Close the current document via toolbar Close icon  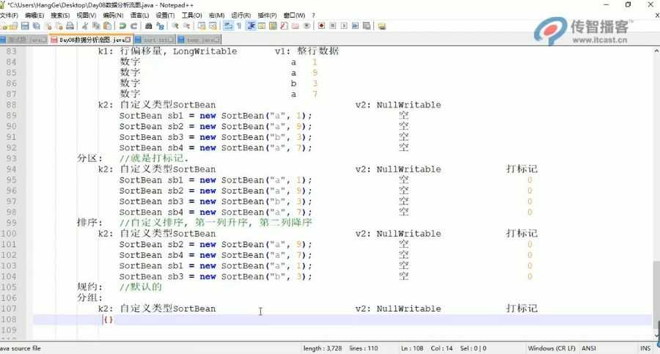tap(48, 26)
